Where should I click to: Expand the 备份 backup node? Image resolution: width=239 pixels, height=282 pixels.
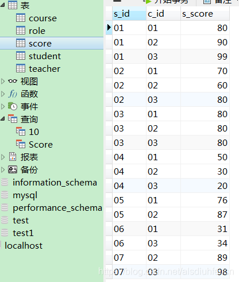tap(3, 169)
